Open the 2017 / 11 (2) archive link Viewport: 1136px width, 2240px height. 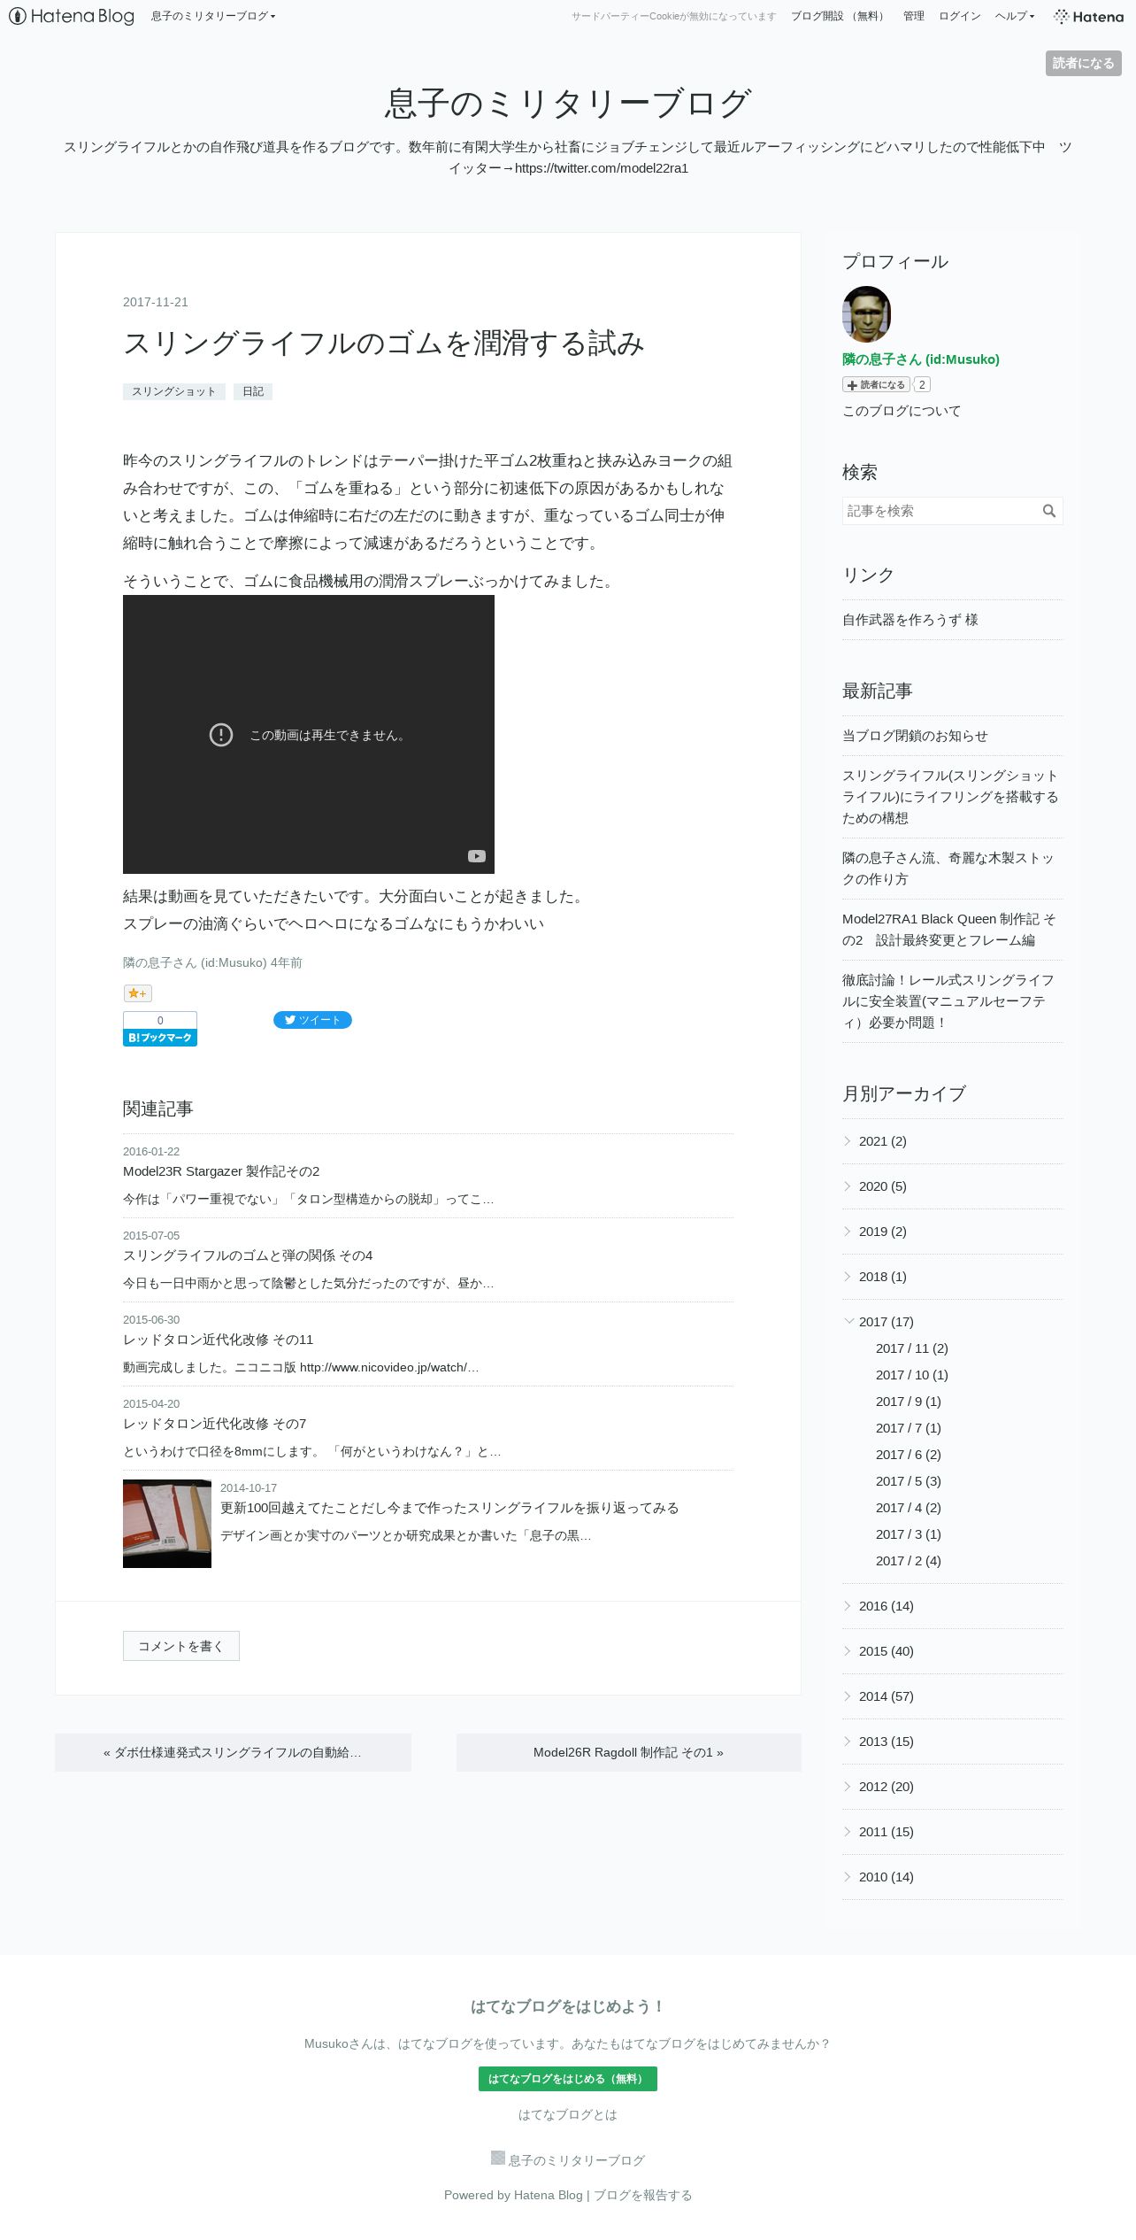[x=912, y=1348]
